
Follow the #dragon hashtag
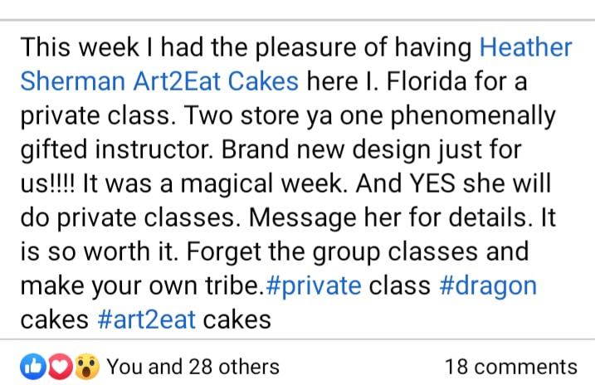pyautogui.click(x=488, y=285)
